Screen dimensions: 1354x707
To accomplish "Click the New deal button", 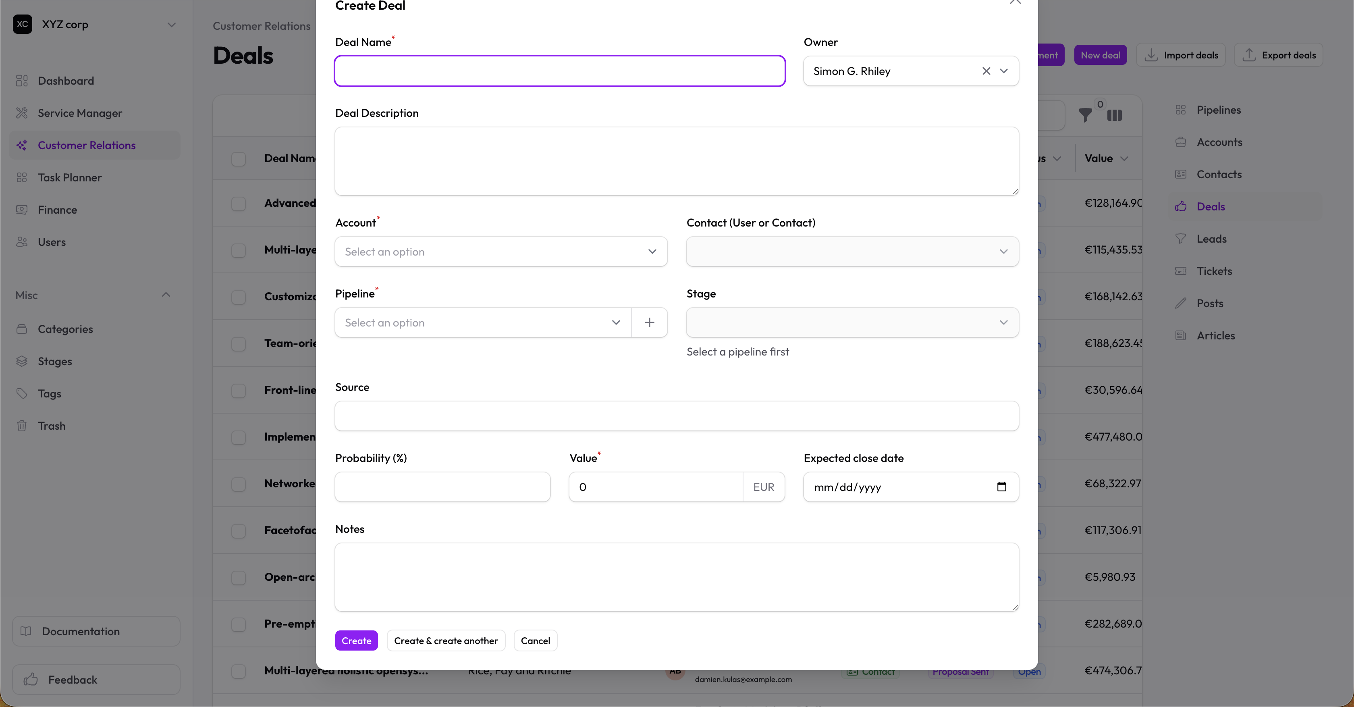I will click(x=1100, y=55).
